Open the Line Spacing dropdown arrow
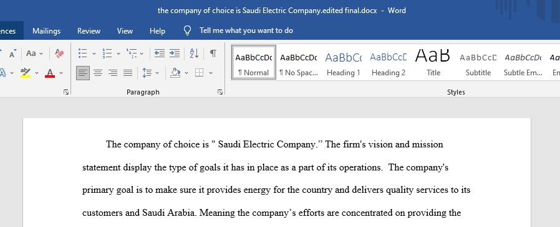 click(x=157, y=73)
